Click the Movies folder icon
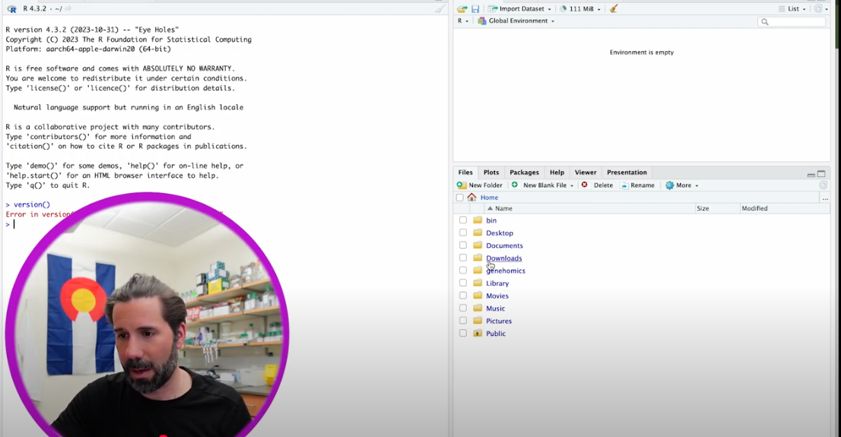 [x=478, y=296]
